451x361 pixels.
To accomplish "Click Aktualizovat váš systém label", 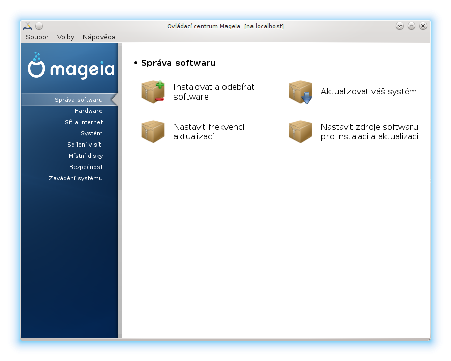I will pos(368,91).
